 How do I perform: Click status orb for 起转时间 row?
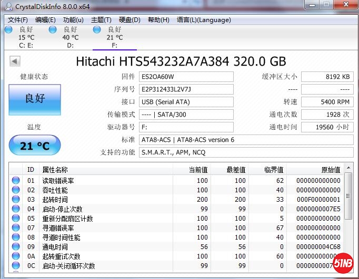[x=16, y=200]
